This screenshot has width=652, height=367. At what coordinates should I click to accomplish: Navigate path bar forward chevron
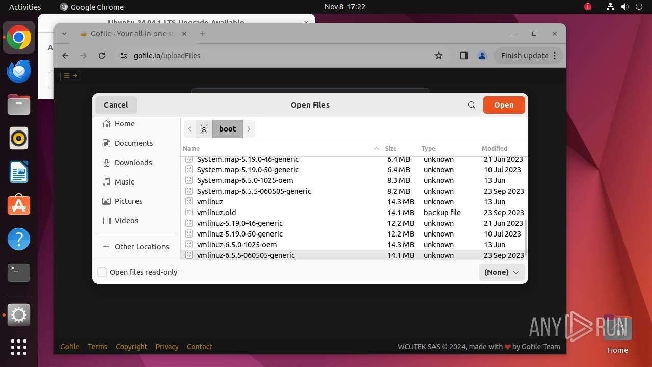tap(249, 129)
